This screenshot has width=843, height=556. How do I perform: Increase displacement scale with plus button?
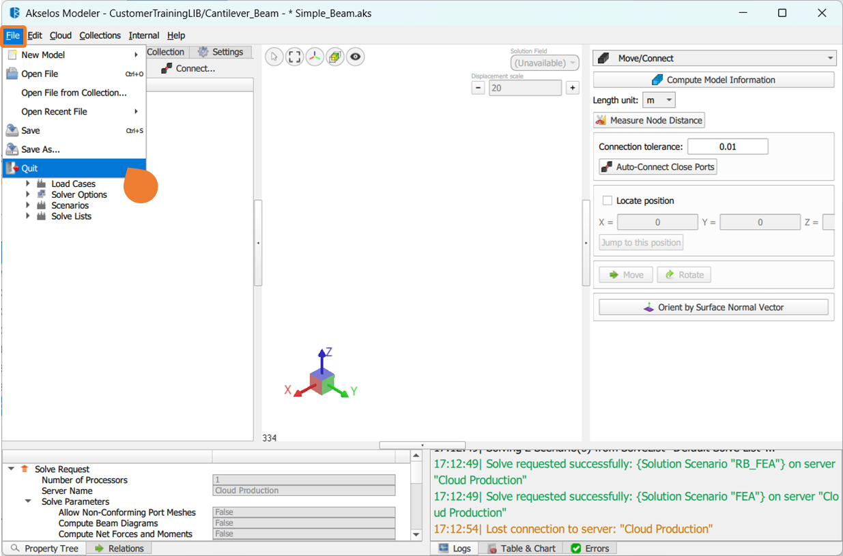[573, 87]
